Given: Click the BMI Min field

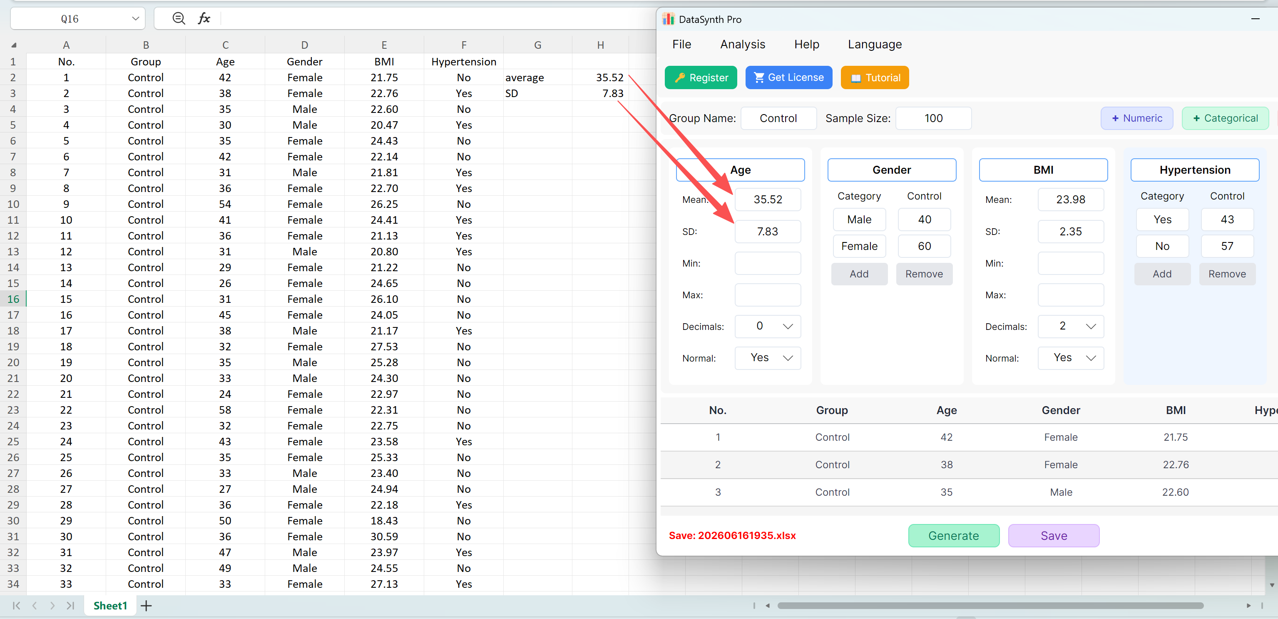Looking at the screenshot, I should (1071, 263).
